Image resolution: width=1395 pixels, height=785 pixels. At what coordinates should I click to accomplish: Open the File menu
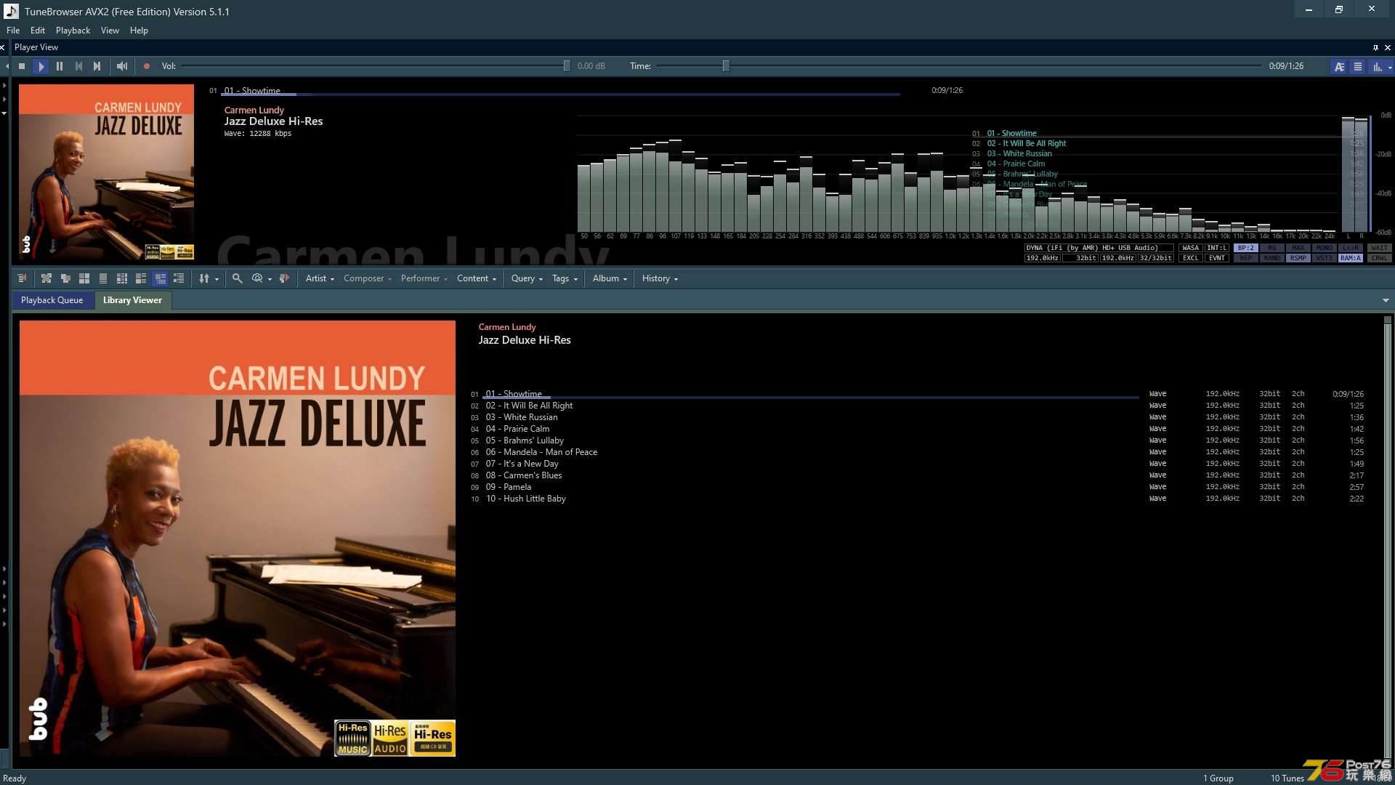pyautogui.click(x=13, y=31)
